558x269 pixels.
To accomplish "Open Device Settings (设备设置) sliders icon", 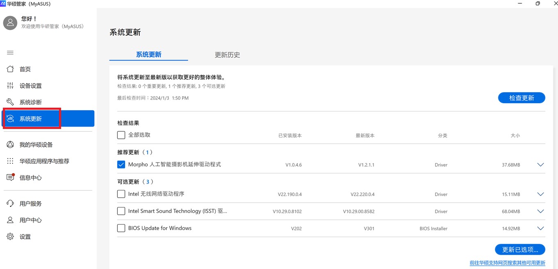I will [10, 86].
